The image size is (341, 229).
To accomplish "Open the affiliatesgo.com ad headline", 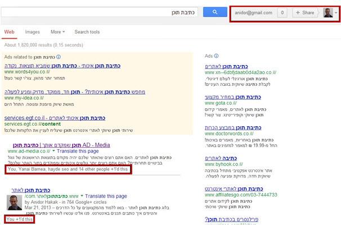I will pyautogui.click(x=234, y=189).
